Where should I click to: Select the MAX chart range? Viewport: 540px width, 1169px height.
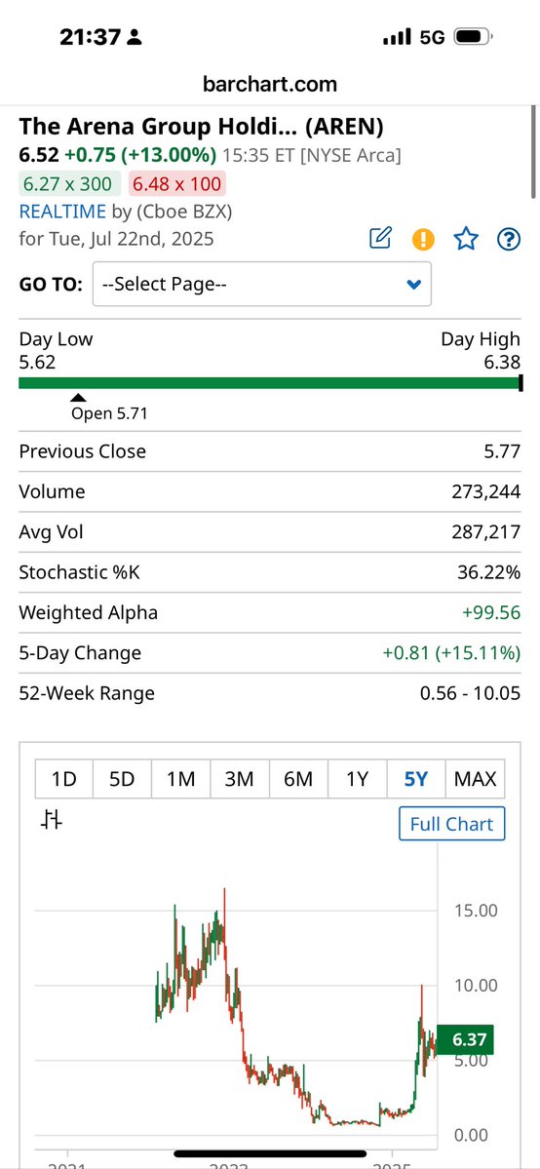coord(475,779)
